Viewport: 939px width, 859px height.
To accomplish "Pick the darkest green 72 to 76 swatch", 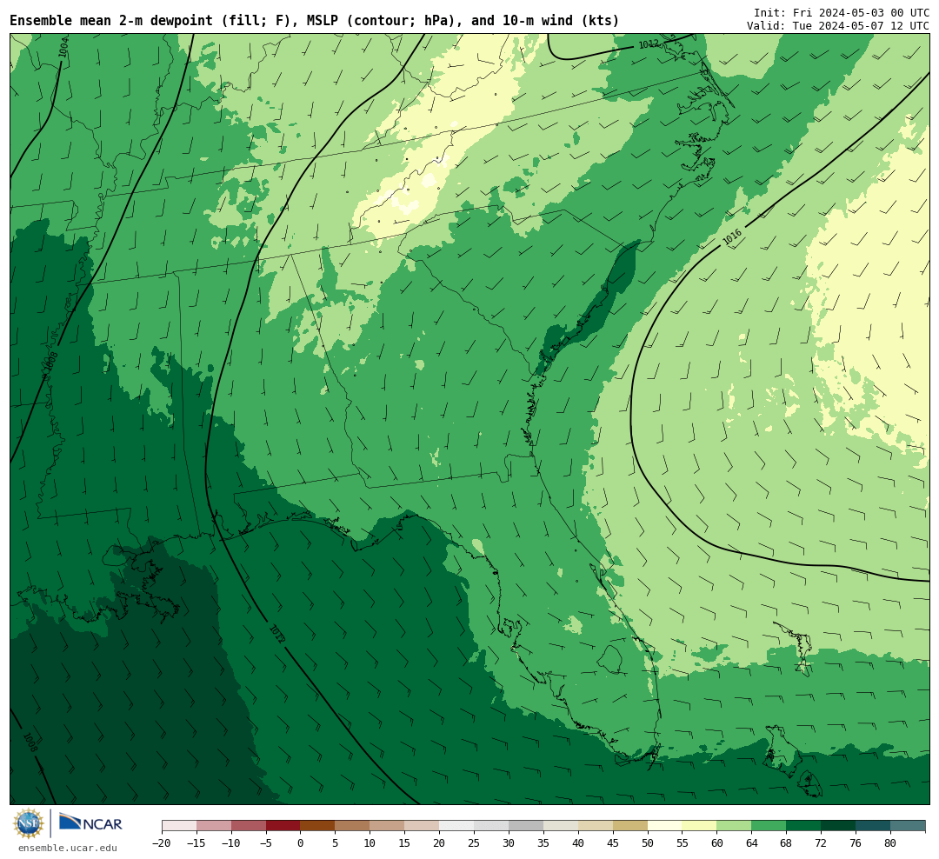I will point(838,826).
